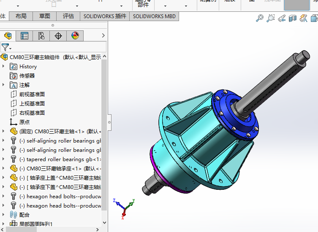Viewport: 318px width, 232px height.
Task: Open the DisplayManager color ball tab
Action: coord(75,36)
